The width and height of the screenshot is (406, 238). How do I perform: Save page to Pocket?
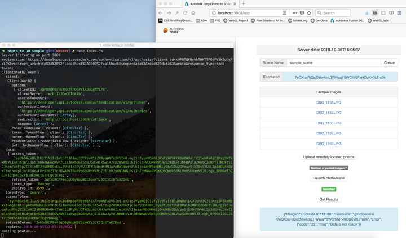pyautogui.click(x=302, y=13)
